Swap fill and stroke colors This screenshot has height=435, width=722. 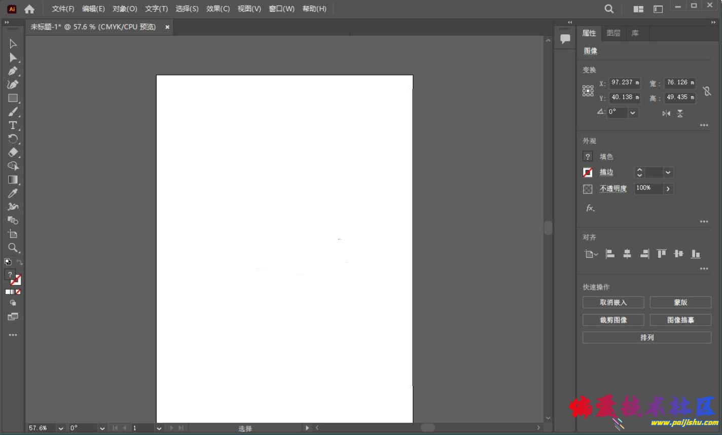tap(19, 262)
